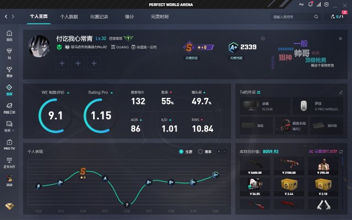Select the 生涯 career radio button
This screenshot has height=220, width=352.
[x=181, y=152]
